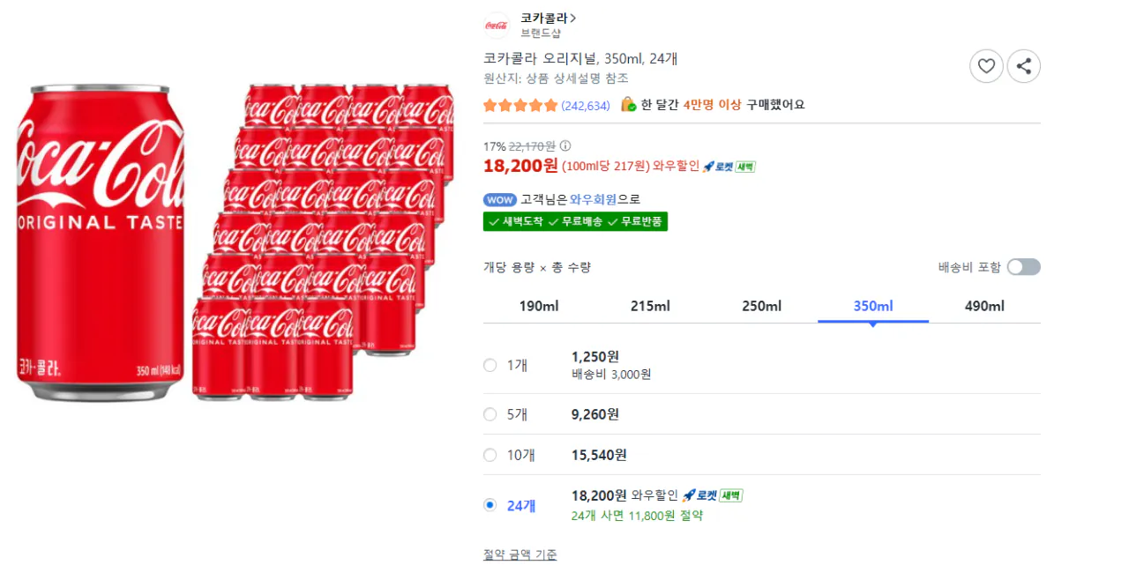Select the 5개 quantity option
1129x565 pixels.
(490, 412)
